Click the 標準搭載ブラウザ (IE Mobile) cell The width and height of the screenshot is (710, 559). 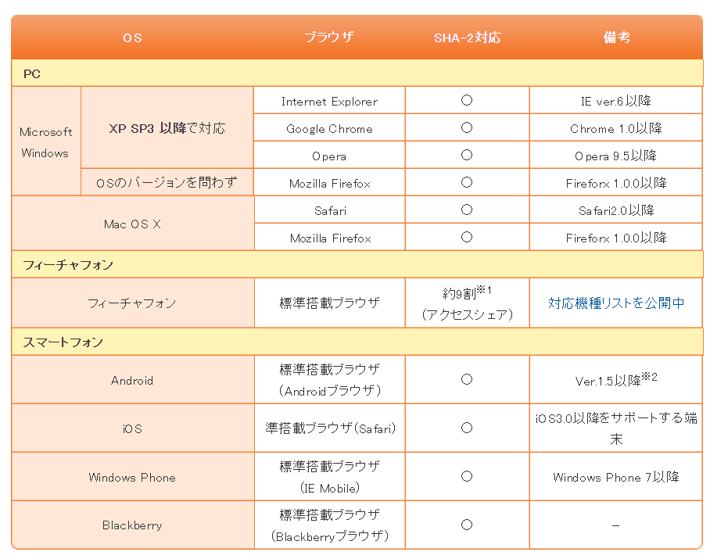(330, 477)
